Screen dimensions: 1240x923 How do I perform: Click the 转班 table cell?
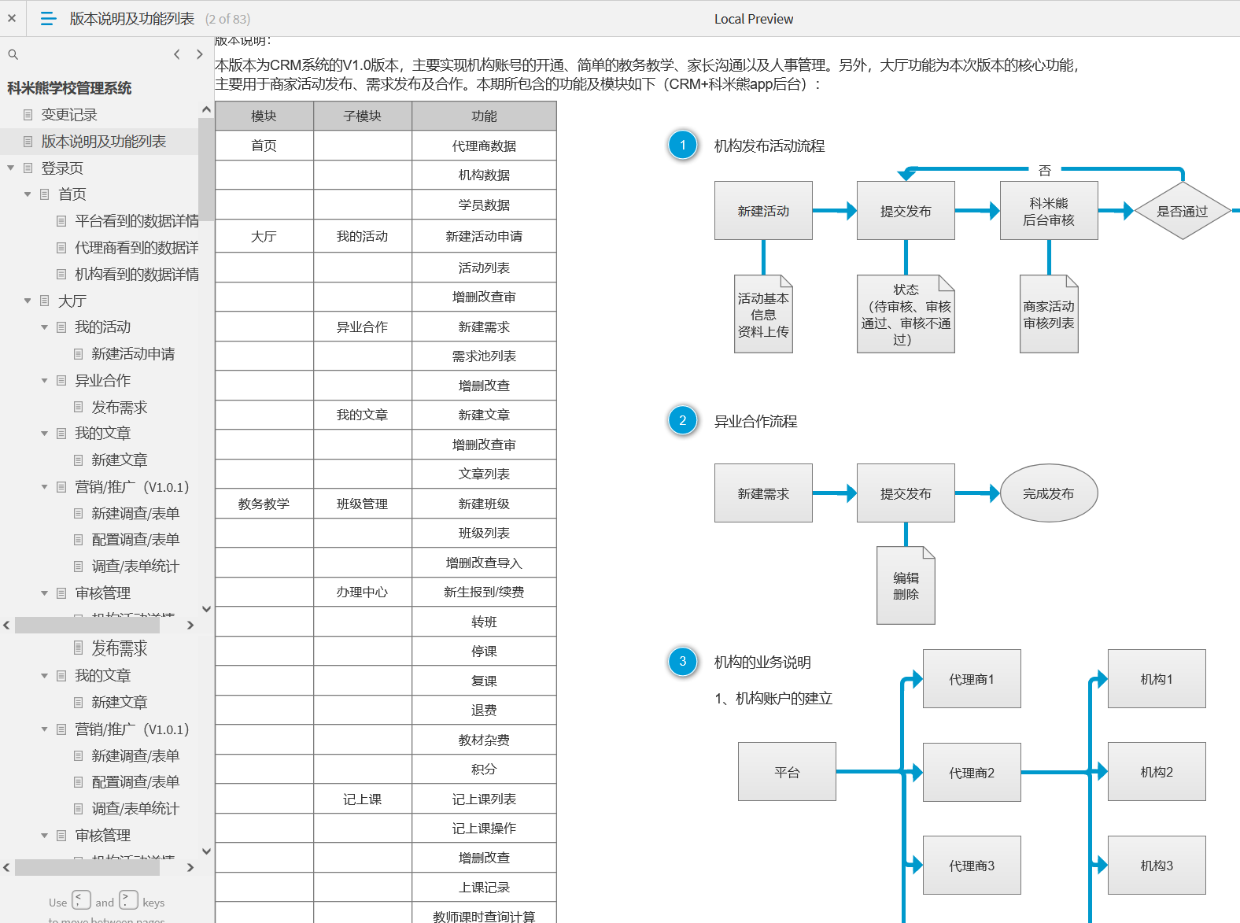coord(484,622)
